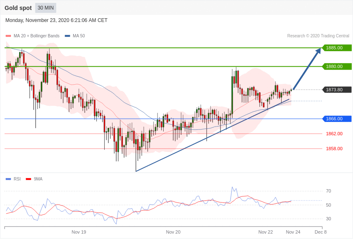
Task: Click the Gold spot title
Action: (x=18, y=8)
